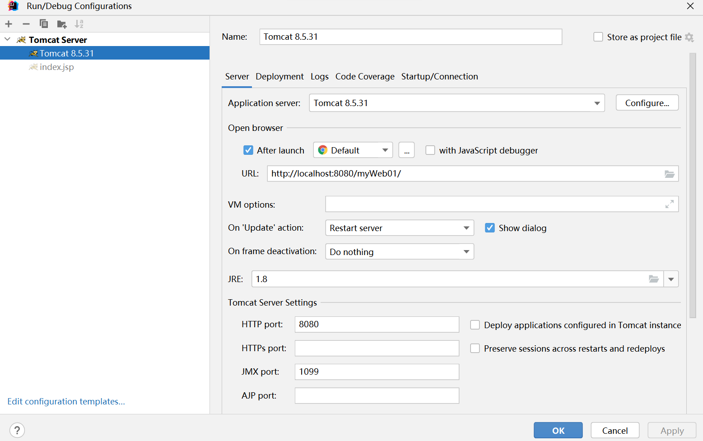Switch to the Startup/Connection tab

[440, 76]
